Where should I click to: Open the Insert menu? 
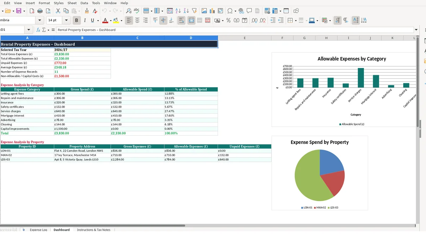(x=30, y=3)
